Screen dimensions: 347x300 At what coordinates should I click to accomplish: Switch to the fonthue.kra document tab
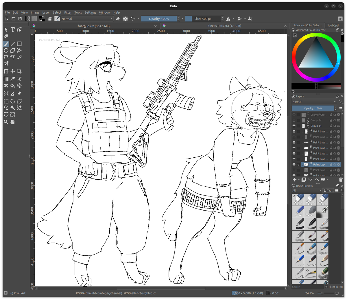click(x=94, y=26)
